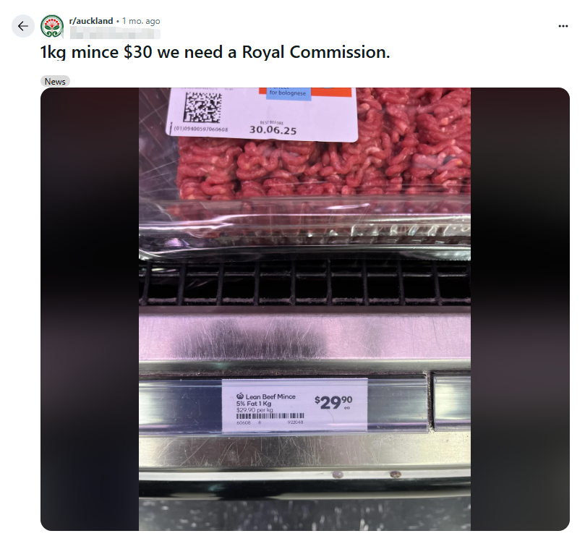This screenshot has width=585, height=536.
Task: Visit the r/auckland subreddit link
Action: click(91, 21)
